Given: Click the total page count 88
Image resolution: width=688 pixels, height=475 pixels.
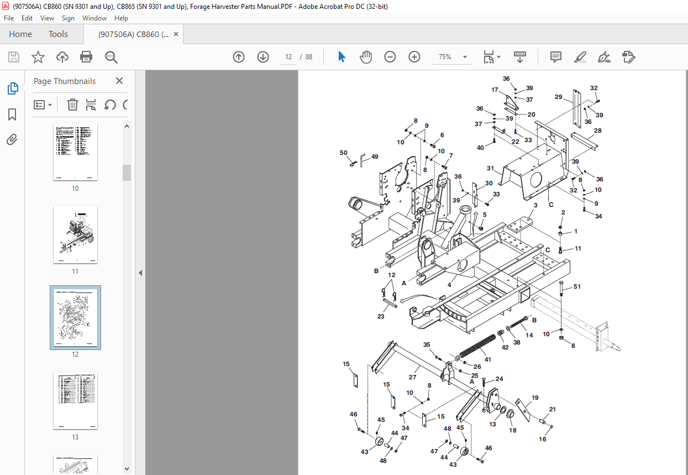Looking at the screenshot, I should 309,57.
